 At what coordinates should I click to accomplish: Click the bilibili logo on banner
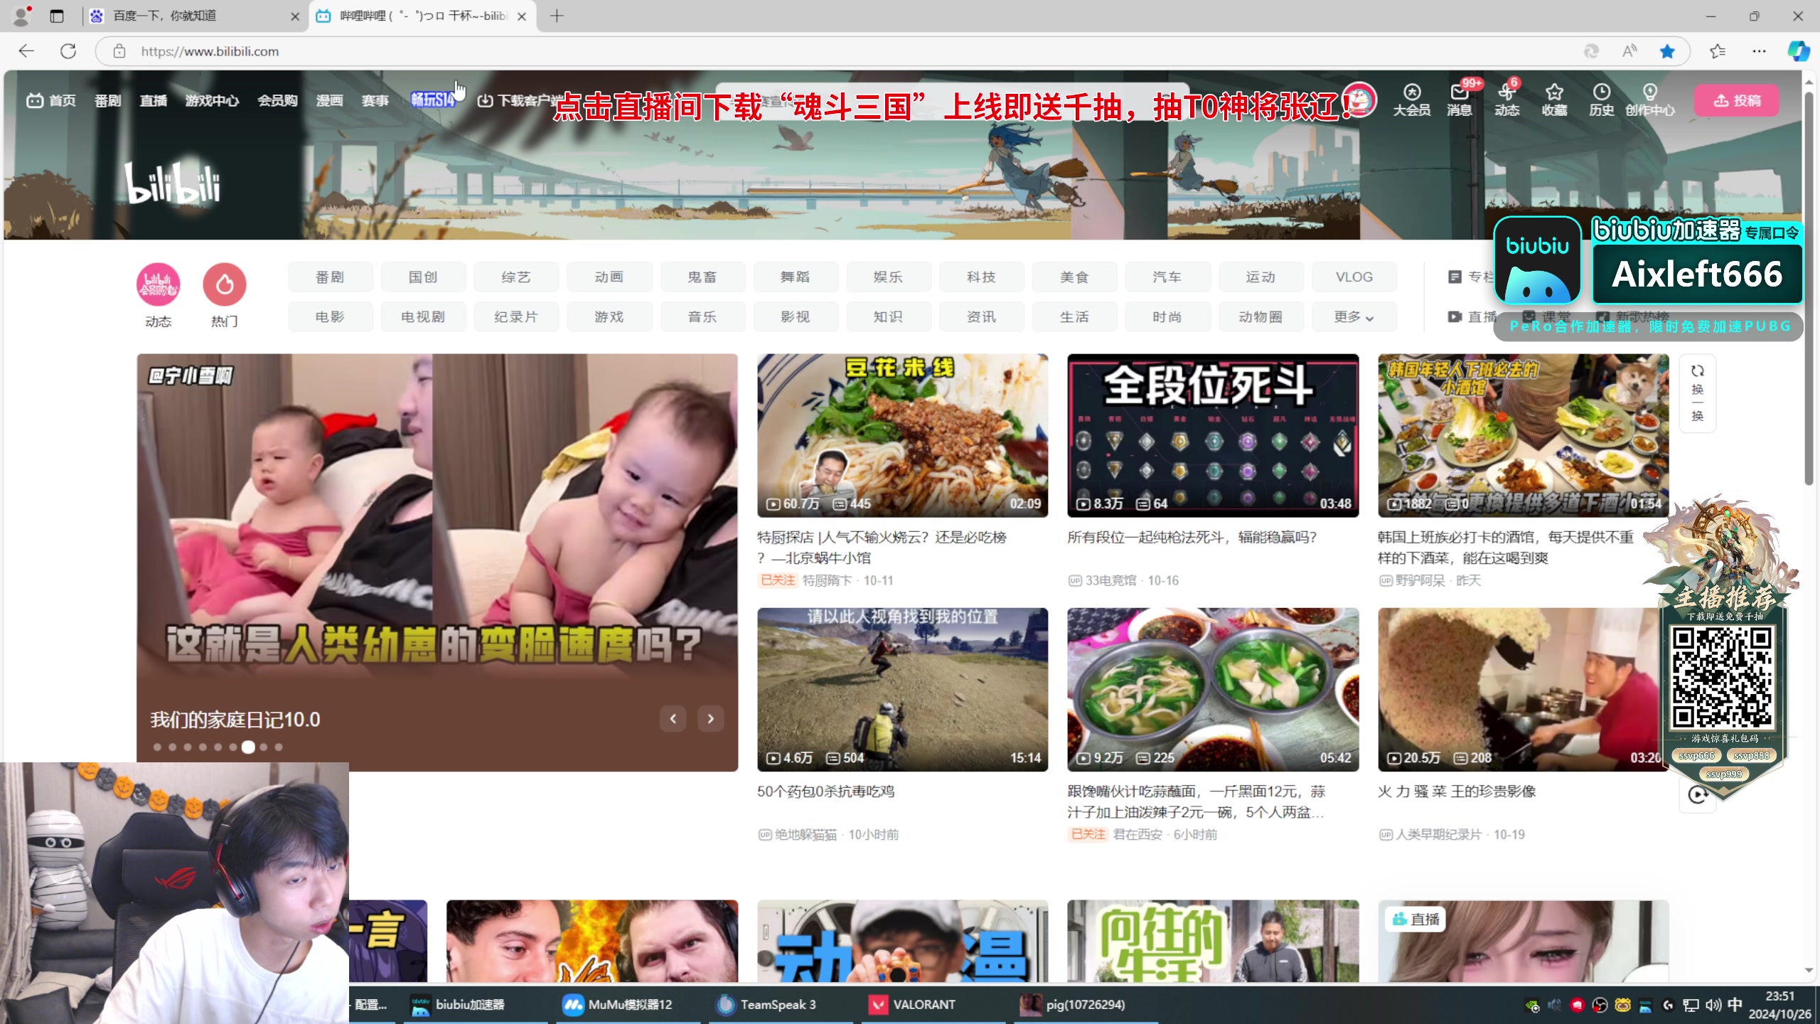pos(173,183)
